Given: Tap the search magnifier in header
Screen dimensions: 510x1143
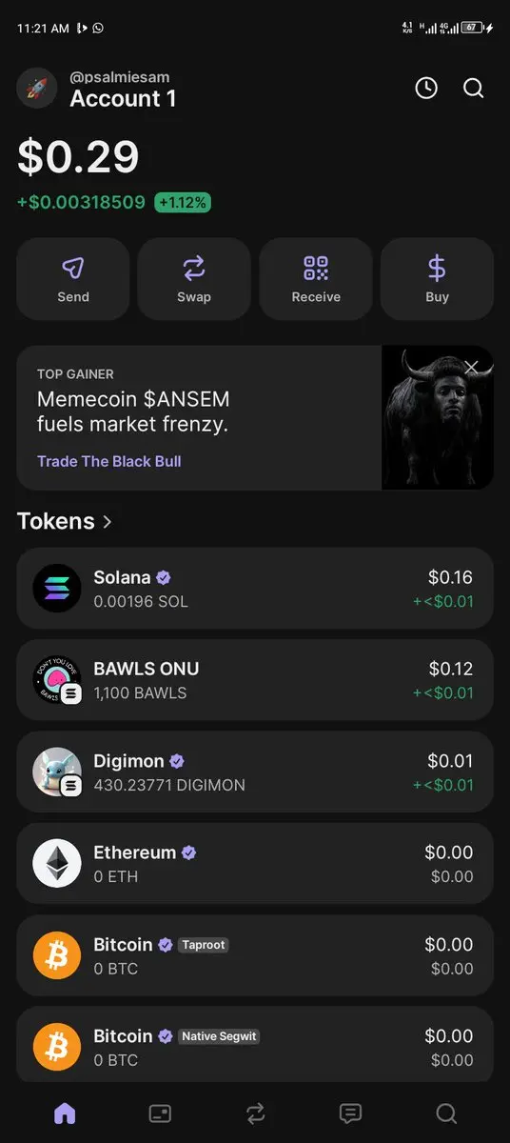Looking at the screenshot, I should coord(474,89).
